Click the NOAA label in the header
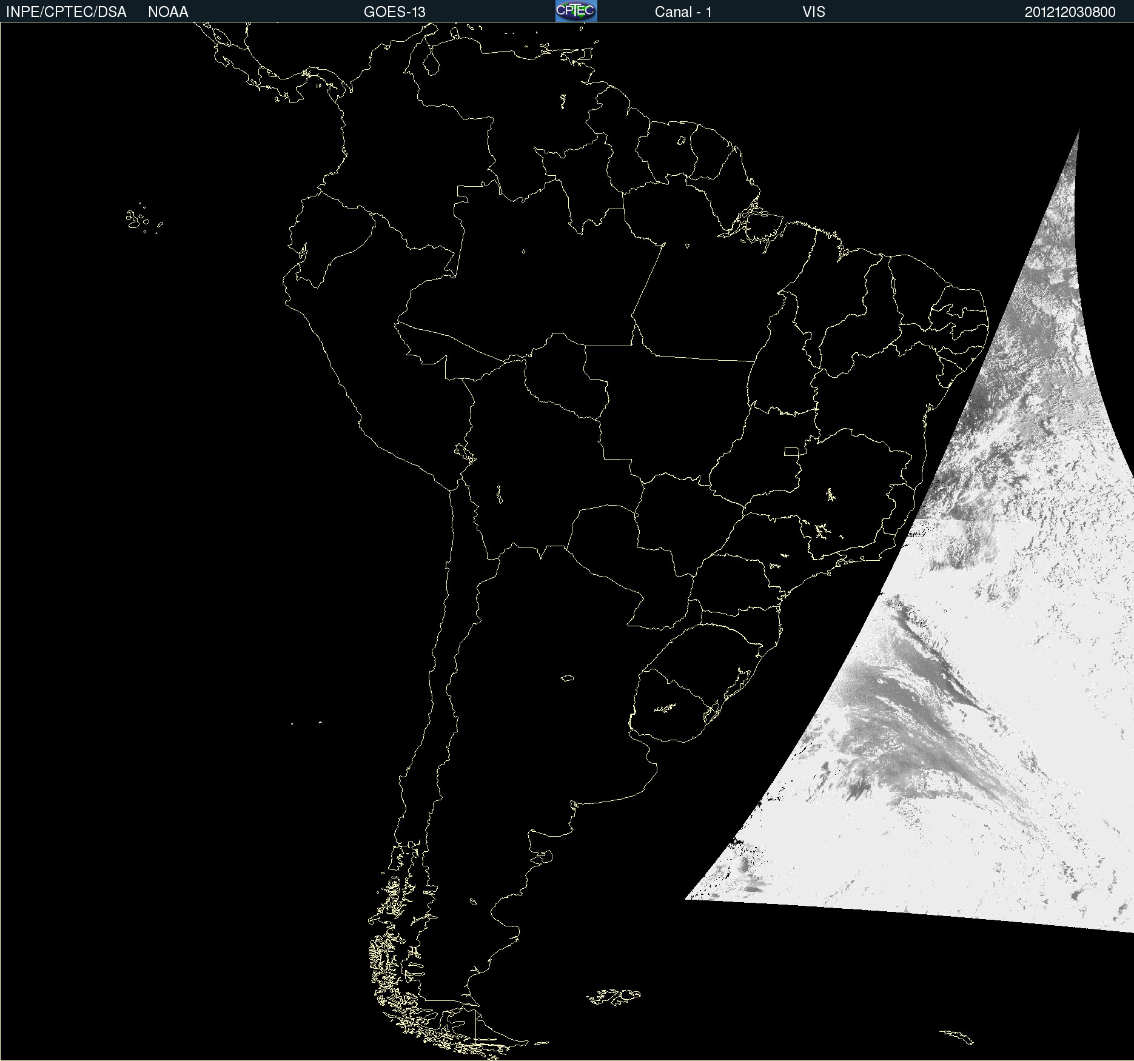This screenshot has height=1061, width=1134. [168, 12]
